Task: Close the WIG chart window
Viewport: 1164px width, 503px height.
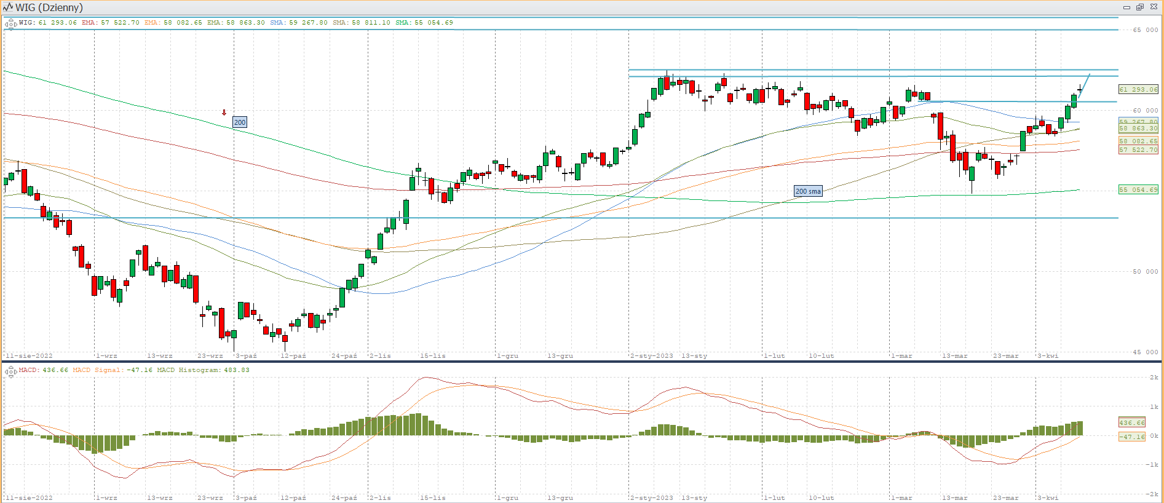Action: coord(1154,7)
